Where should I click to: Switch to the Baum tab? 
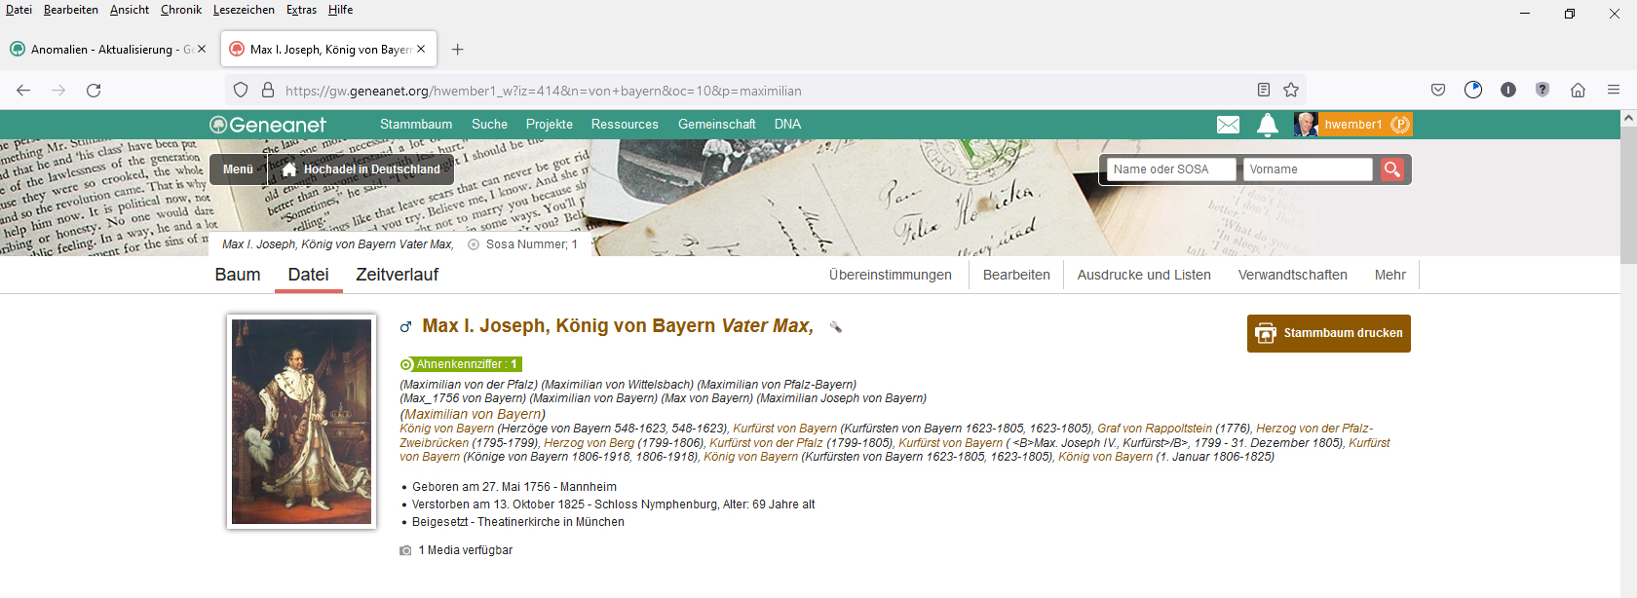(x=238, y=275)
